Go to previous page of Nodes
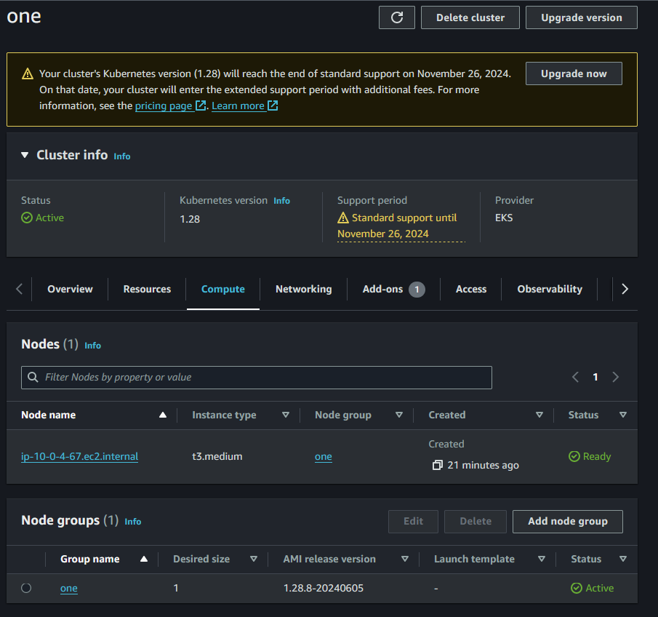Screen dimensions: 658x617 point(575,377)
